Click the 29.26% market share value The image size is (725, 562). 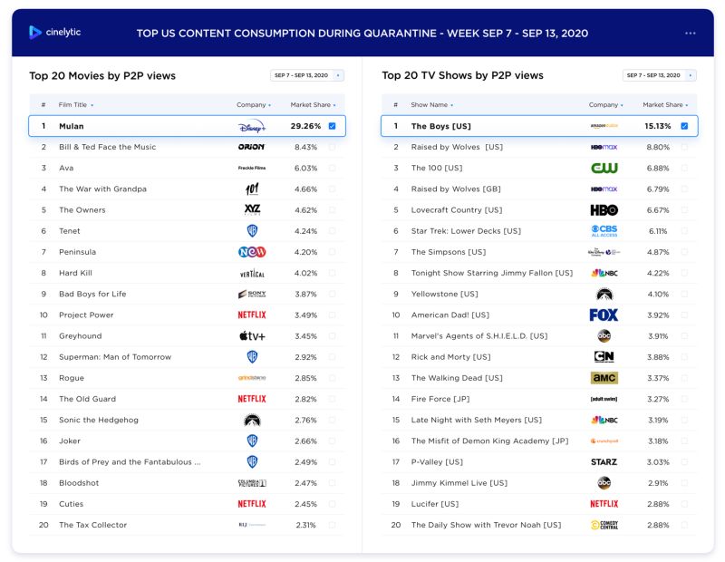point(305,126)
